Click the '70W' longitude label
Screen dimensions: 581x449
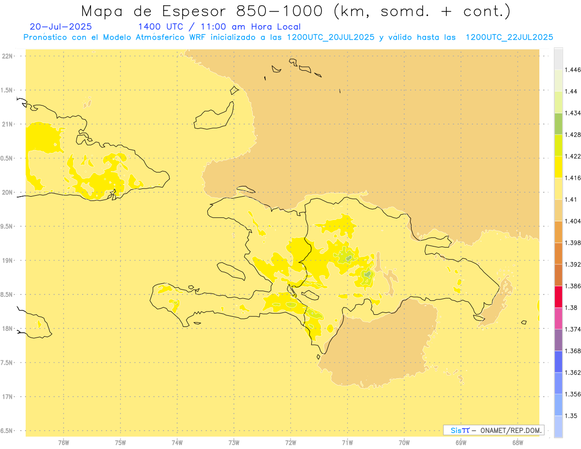click(x=404, y=442)
